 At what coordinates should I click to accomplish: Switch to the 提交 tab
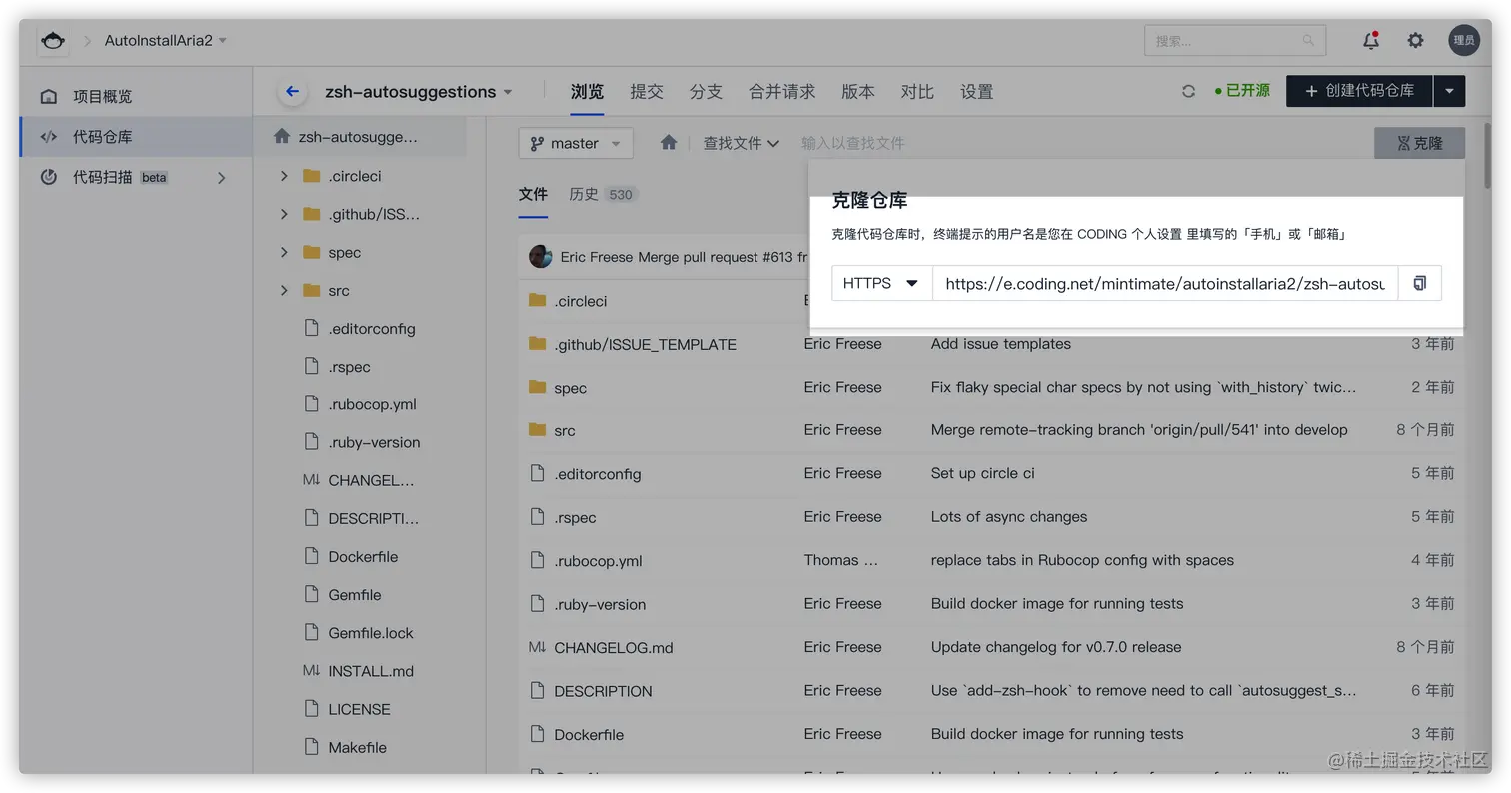click(647, 92)
